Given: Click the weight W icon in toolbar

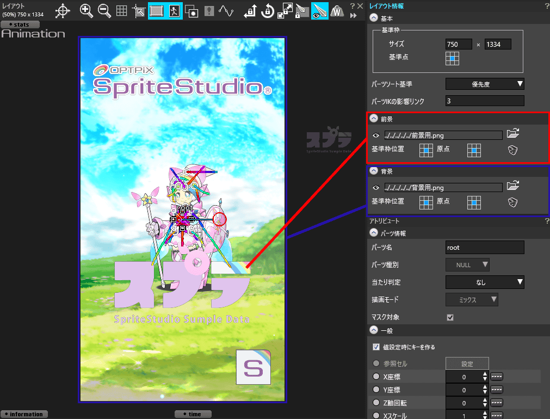Looking at the screenshot, I should tap(337, 11).
